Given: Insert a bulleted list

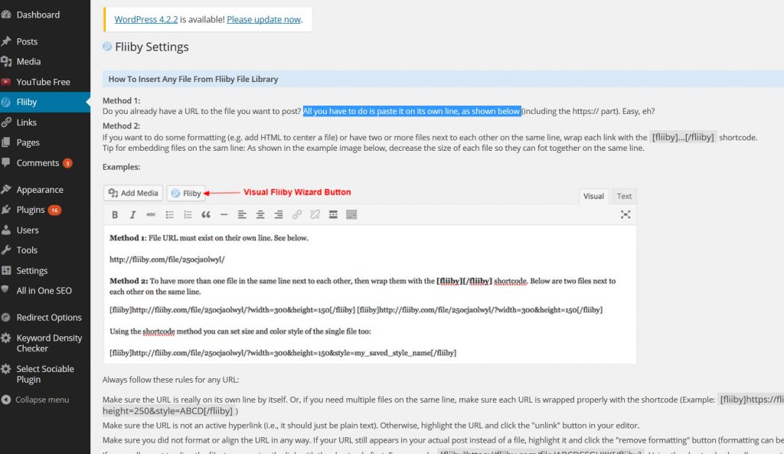Looking at the screenshot, I should (169, 214).
